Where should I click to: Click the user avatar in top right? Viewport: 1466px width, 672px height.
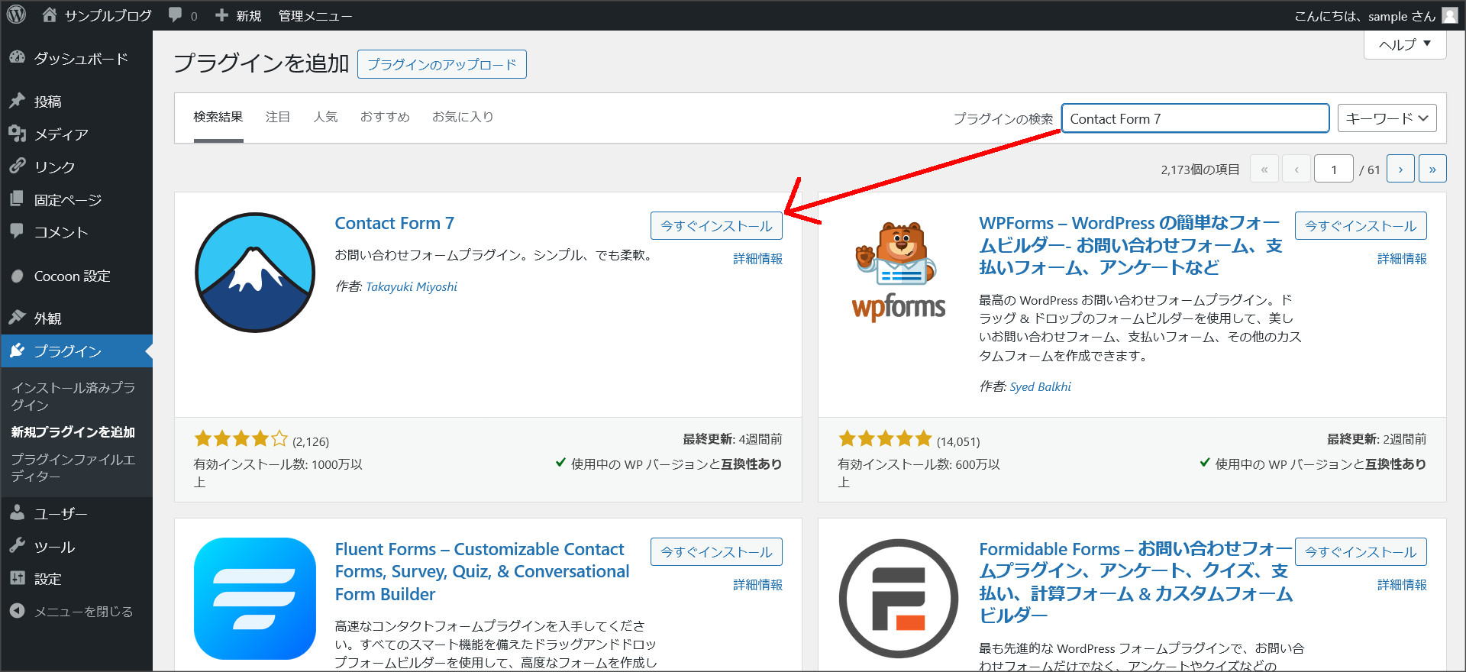click(1449, 15)
